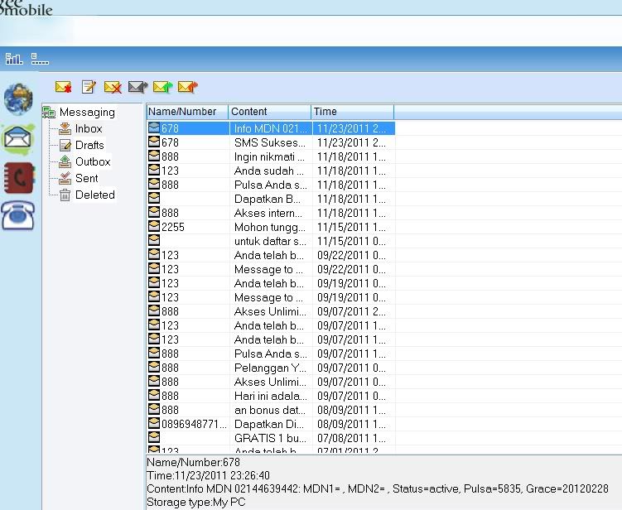Click the envelope icon with red arrow
Screen dimensions: 622x510
coord(187,87)
